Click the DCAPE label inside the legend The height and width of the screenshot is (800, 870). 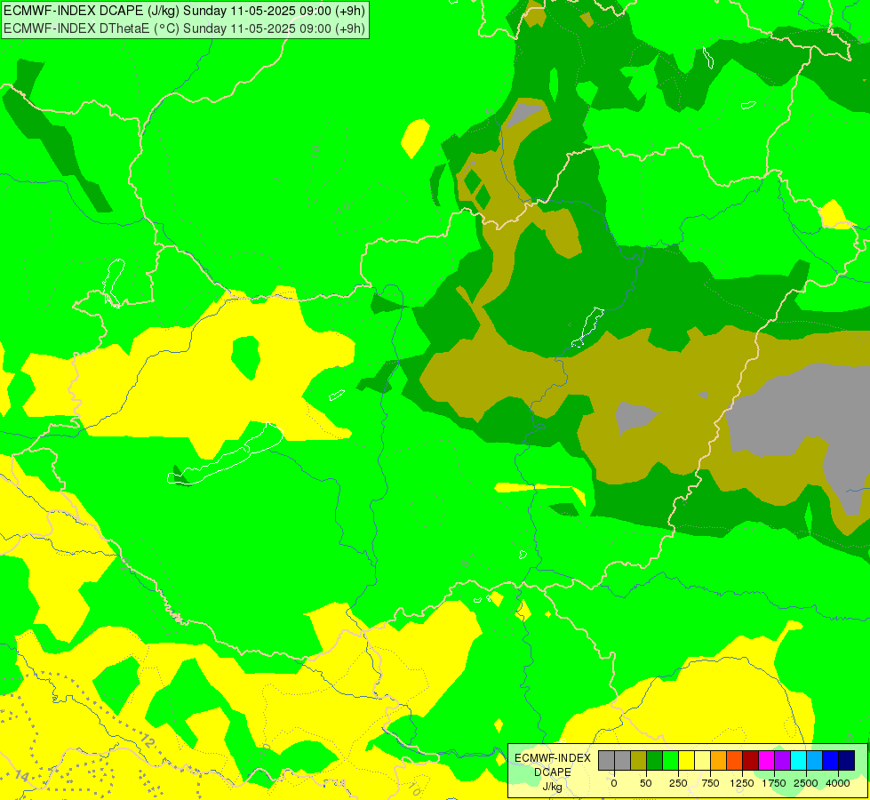coord(553,772)
